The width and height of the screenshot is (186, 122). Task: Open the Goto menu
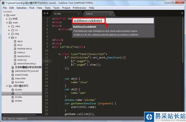coord(48,8)
